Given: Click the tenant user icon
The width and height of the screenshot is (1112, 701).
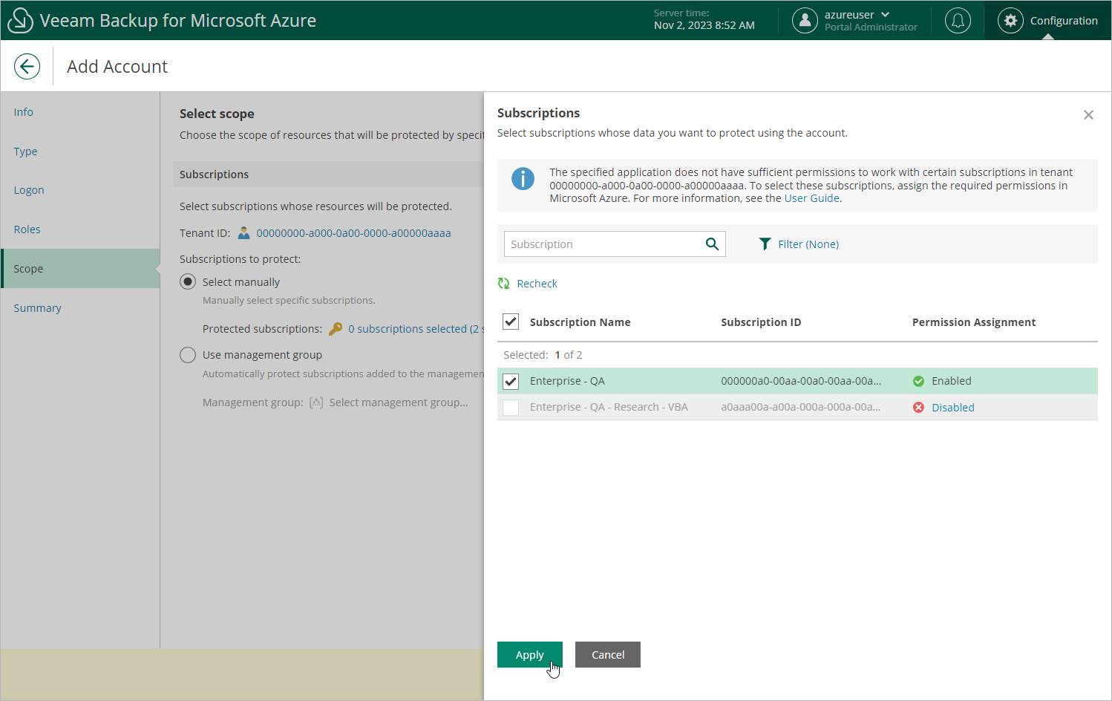Looking at the screenshot, I should point(243,233).
